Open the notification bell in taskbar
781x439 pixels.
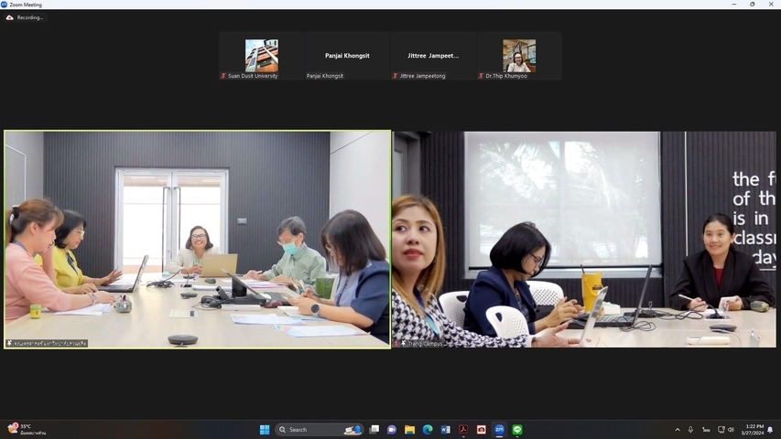[x=771, y=430]
